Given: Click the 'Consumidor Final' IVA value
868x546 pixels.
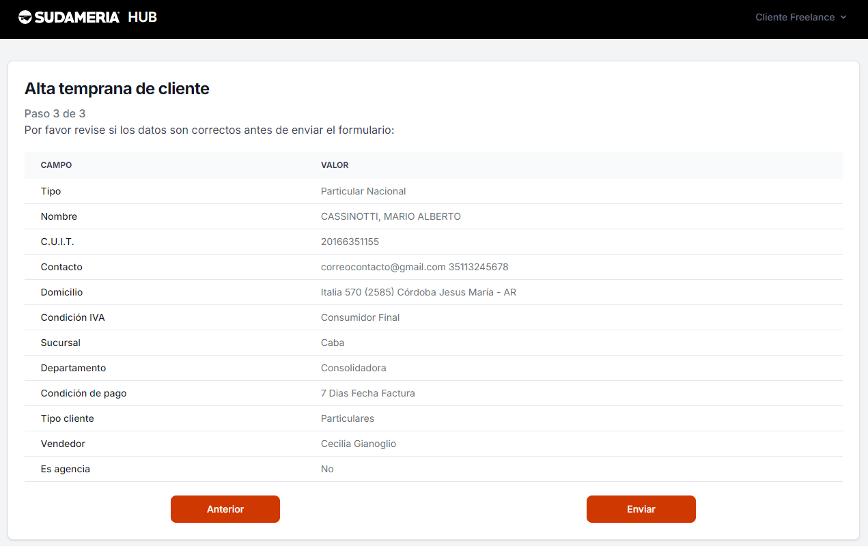Looking at the screenshot, I should click(360, 317).
